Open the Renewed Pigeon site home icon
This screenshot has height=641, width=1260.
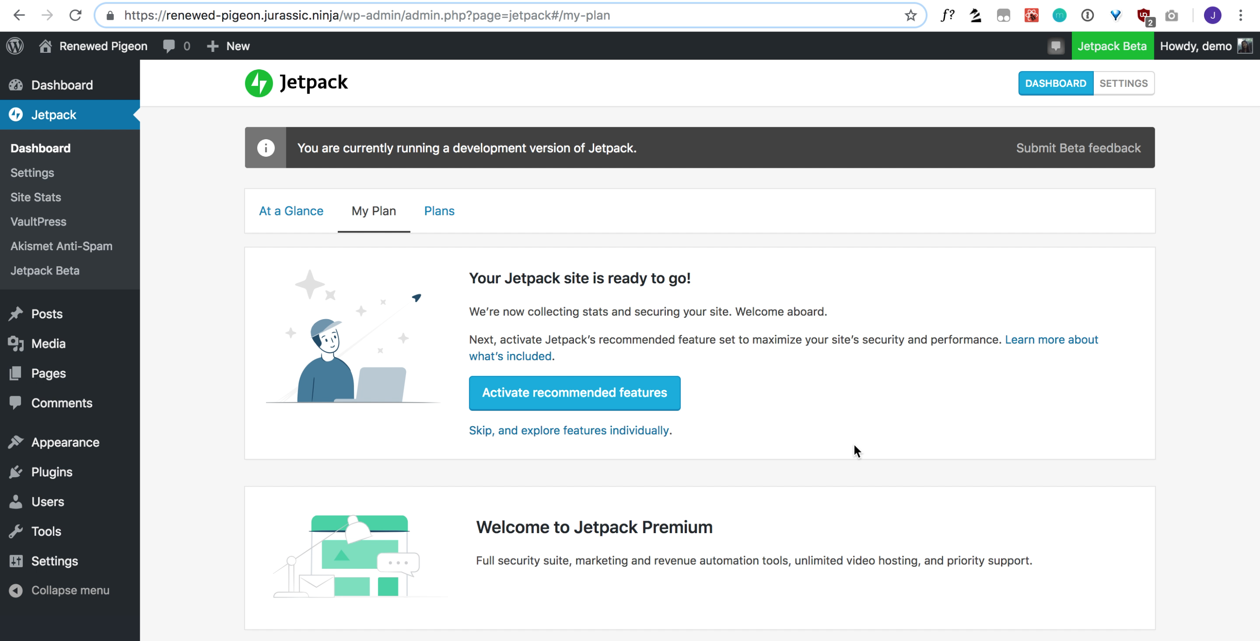pos(46,46)
